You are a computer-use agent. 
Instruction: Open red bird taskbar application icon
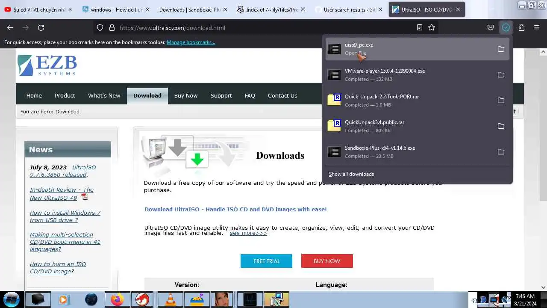[142, 299]
